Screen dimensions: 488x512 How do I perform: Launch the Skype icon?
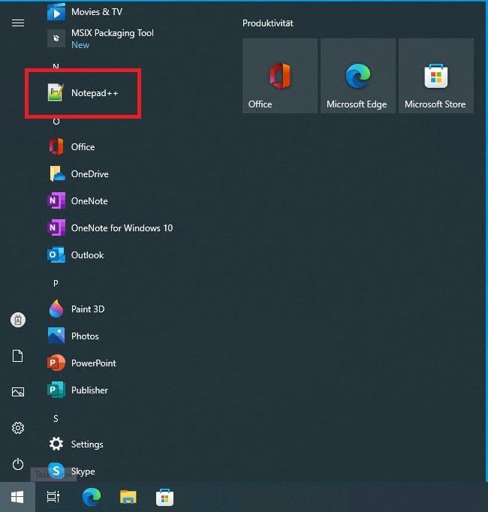(56, 471)
